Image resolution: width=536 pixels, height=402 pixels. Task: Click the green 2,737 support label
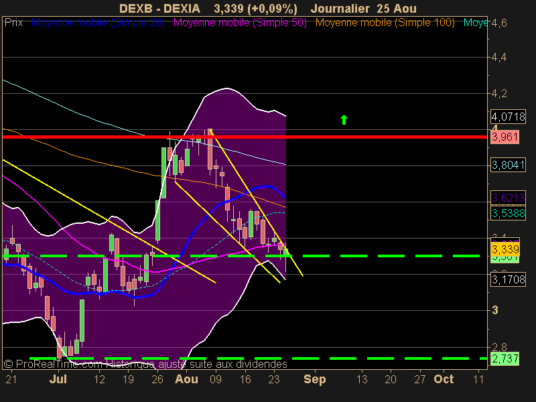pos(505,358)
